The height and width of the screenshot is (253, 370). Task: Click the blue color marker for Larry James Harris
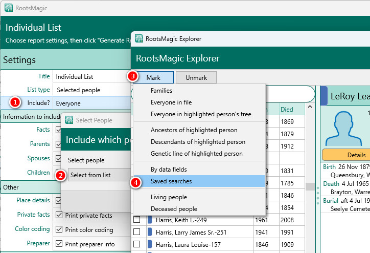tap(149, 232)
